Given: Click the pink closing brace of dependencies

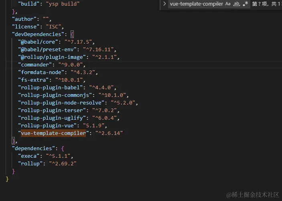Looking at the screenshot, I should tap(13, 171).
